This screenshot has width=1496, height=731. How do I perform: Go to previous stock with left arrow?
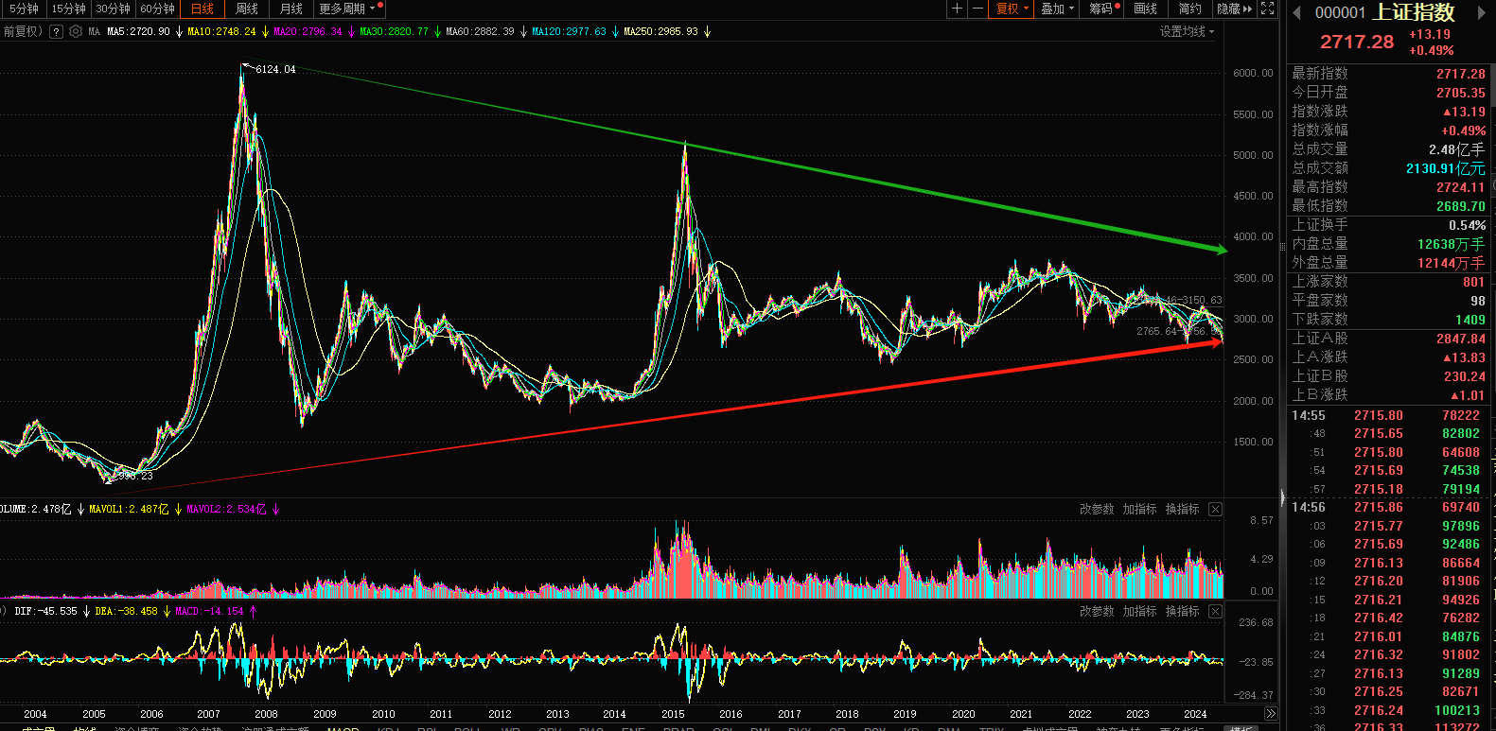tap(1296, 12)
